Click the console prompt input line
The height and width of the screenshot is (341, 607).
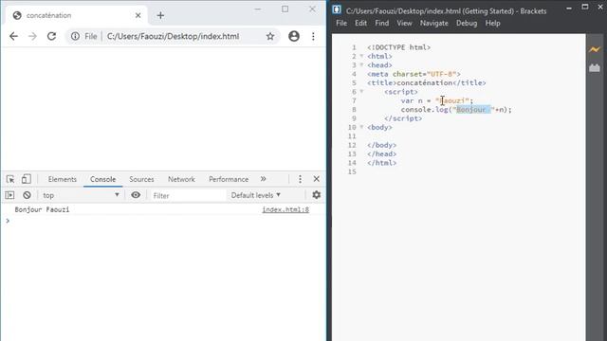(162, 221)
